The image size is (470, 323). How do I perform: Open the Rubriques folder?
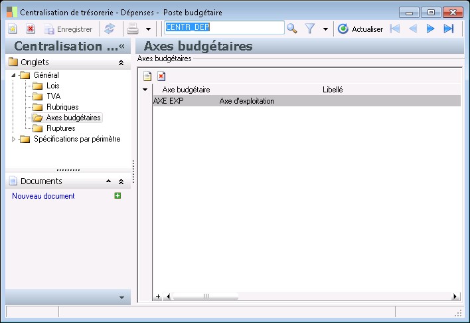tap(62, 107)
